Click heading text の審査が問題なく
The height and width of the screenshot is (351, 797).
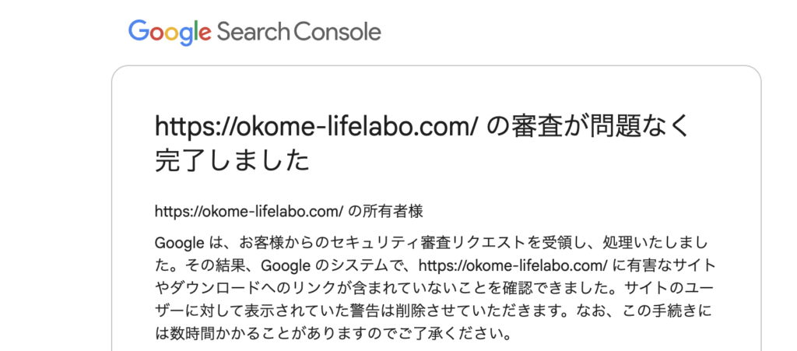click(x=588, y=126)
